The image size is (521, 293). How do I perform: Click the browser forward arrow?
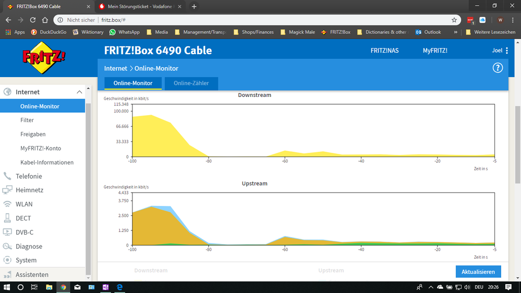point(21,20)
